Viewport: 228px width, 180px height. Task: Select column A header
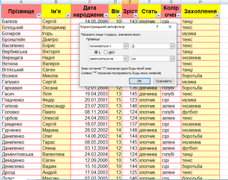point(21,2)
